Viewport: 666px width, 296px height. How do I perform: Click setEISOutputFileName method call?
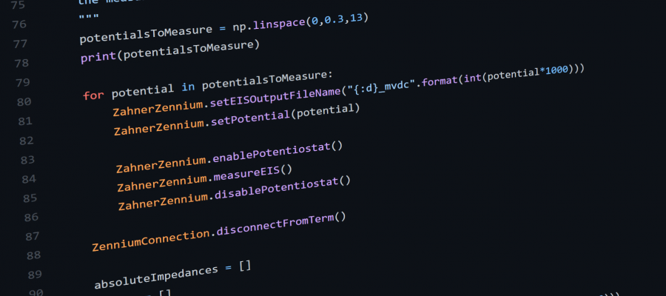tap(275, 97)
